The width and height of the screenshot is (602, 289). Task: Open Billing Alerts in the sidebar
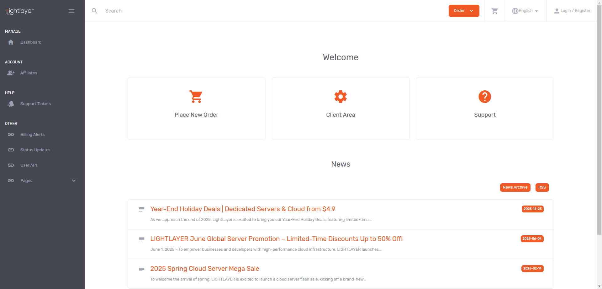[32, 135]
